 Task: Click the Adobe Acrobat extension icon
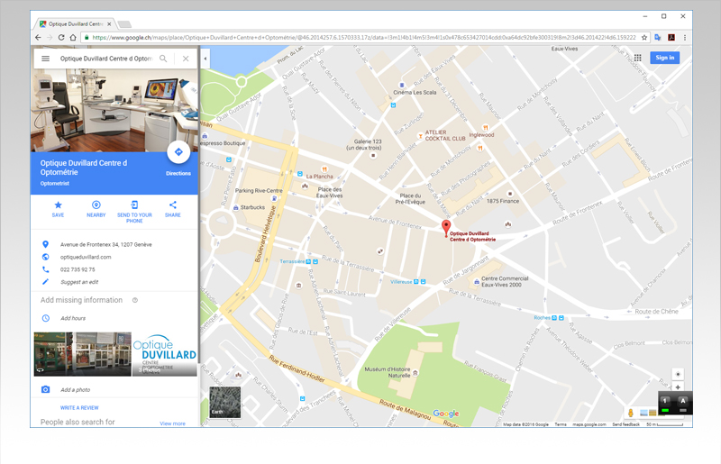click(x=671, y=38)
